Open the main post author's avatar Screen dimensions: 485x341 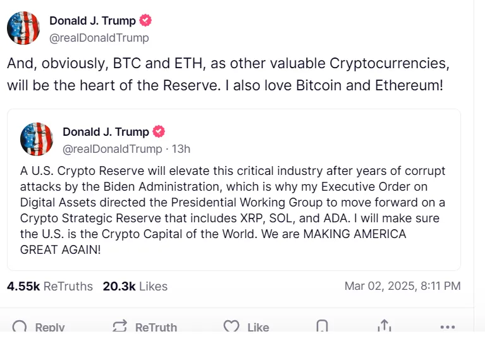point(23,28)
